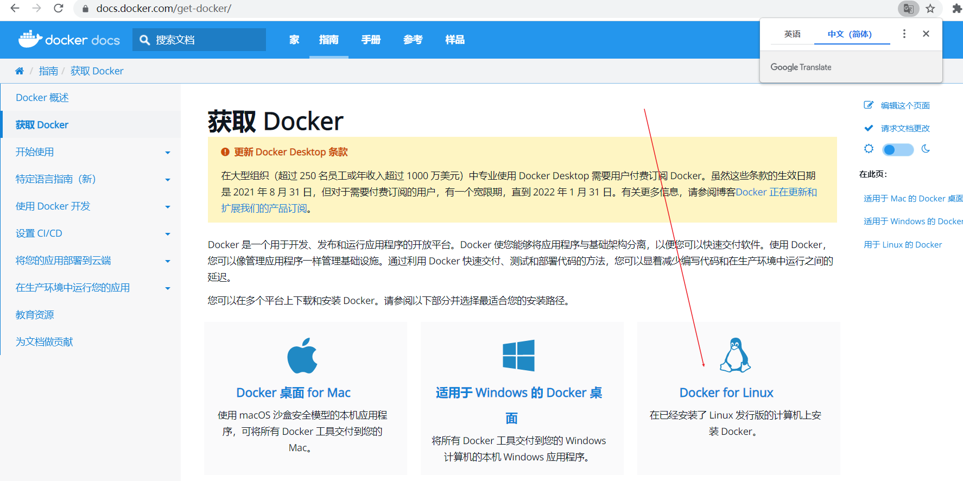Toggle the day/night theme switch
The width and height of the screenshot is (963, 481).
pyautogui.click(x=898, y=149)
